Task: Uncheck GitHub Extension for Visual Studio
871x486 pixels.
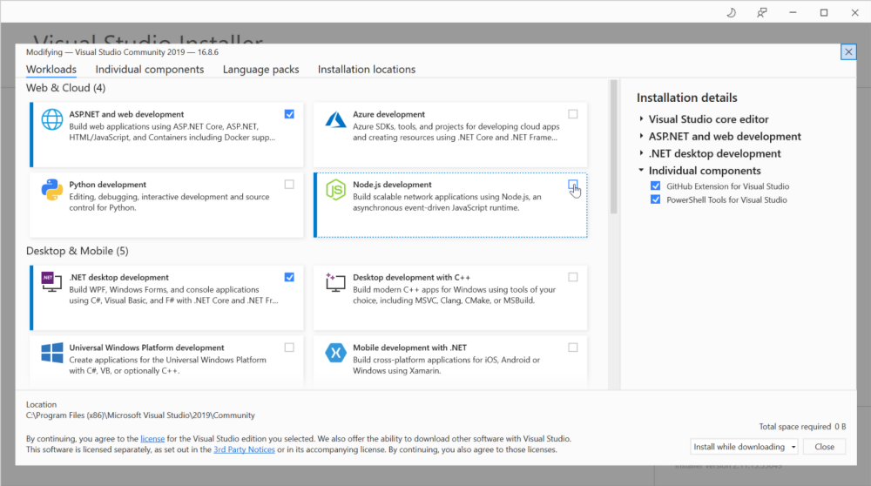Action: [656, 186]
